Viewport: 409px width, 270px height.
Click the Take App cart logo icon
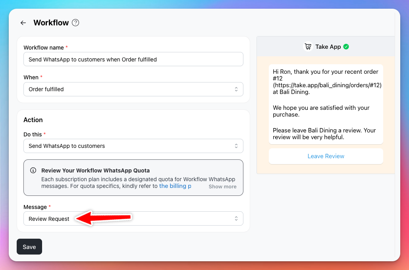tap(308, 47)
